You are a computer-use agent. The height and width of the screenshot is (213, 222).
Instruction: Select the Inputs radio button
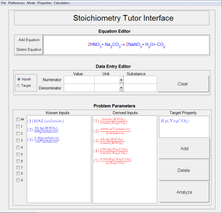tap(18, 79)
